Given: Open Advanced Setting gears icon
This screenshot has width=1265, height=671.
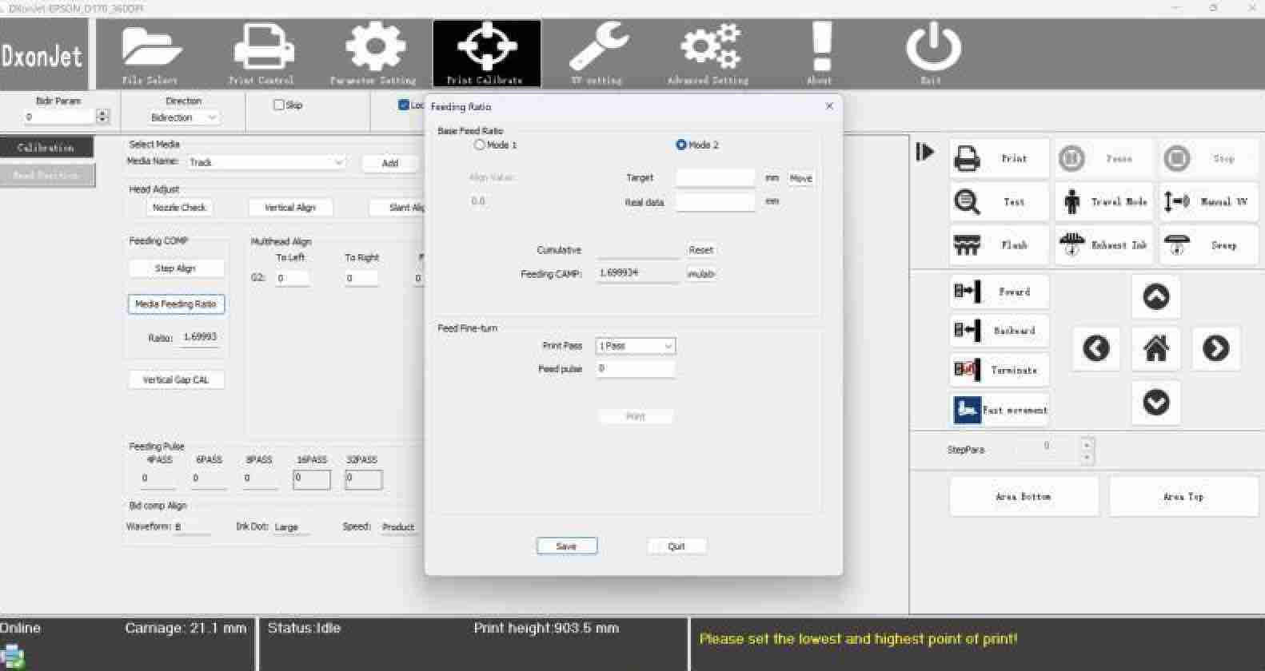Looking at the screenshot, I should pyautogui.click(x=708, y=54).
